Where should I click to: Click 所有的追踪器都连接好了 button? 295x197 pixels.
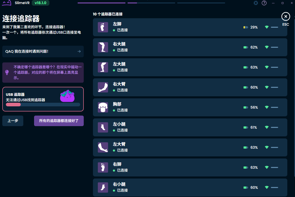click(59, 121)
